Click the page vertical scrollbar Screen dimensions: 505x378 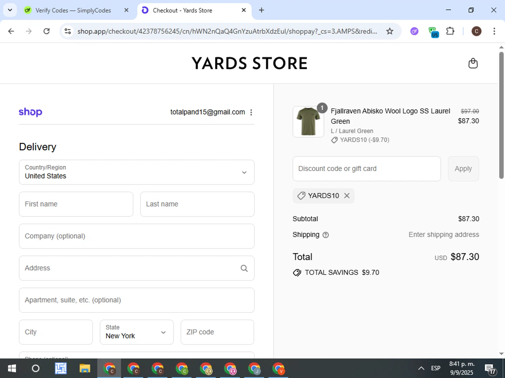click(501, 115)
